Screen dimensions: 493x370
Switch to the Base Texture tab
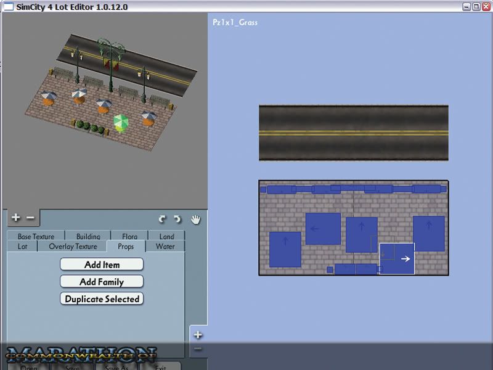click(x=36, y=236)
